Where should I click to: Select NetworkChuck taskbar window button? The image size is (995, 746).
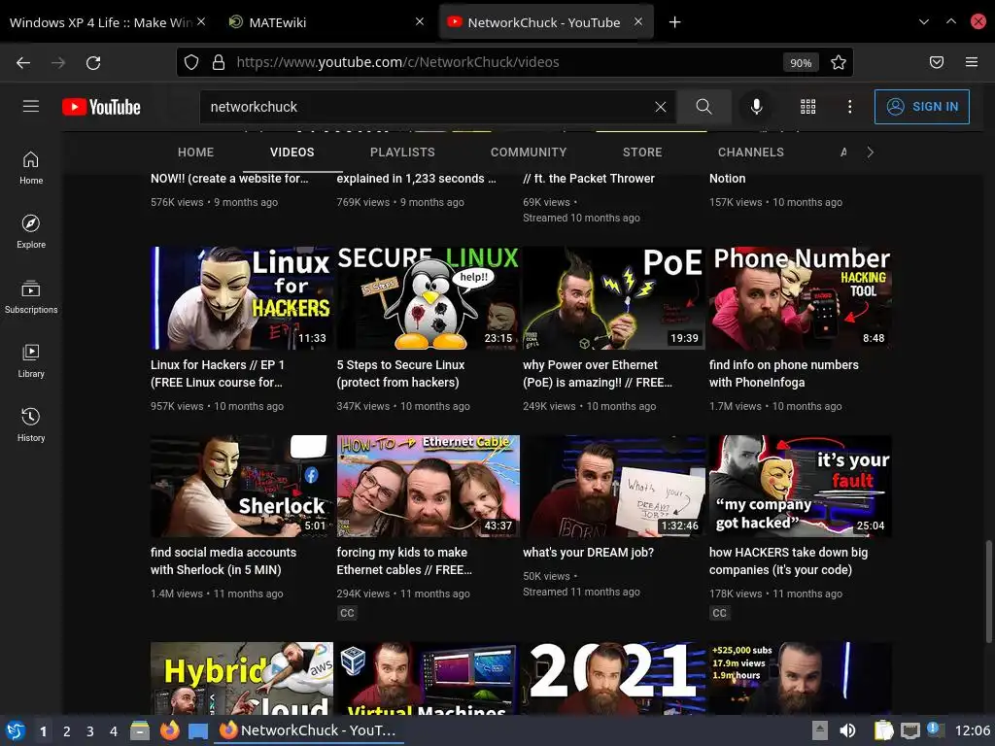pos(308,730)
